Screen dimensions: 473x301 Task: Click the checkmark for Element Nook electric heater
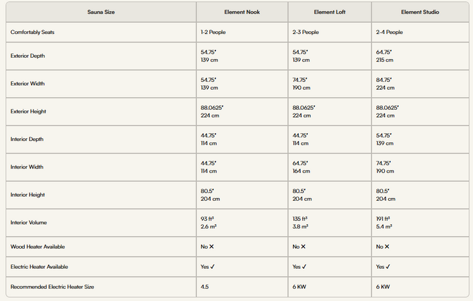(x=212, y=267)
